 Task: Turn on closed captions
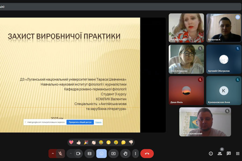90,153
